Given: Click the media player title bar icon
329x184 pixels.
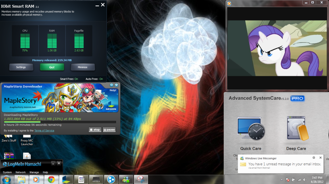Looking at the screenshot, I should click(x=229, y=3).
